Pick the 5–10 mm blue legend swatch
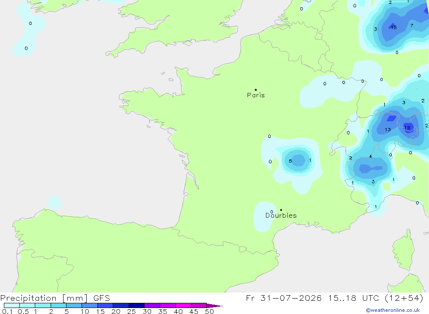The width and height of the screenshot is (429, 314). coord(74,305)
